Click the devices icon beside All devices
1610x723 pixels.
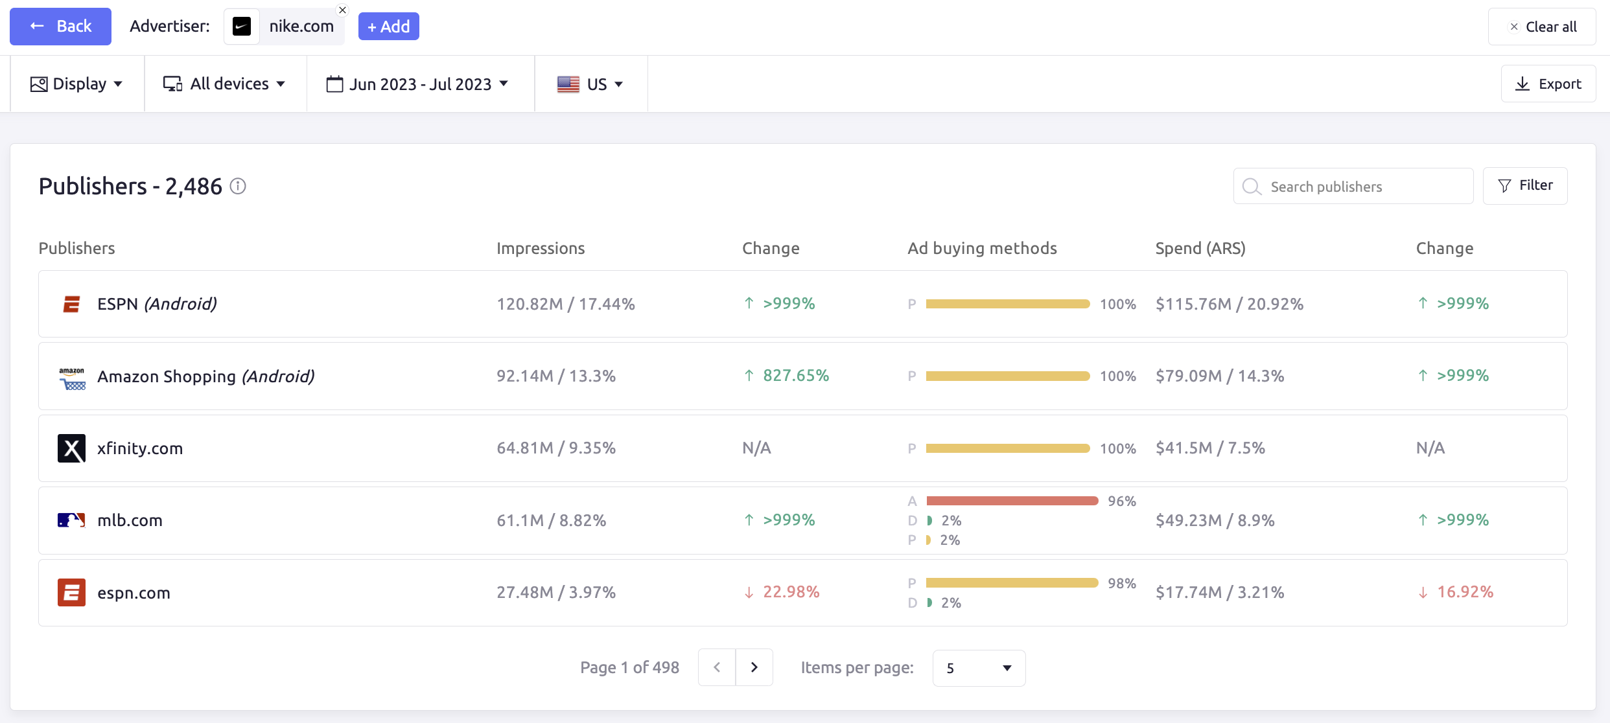[172, 84]
